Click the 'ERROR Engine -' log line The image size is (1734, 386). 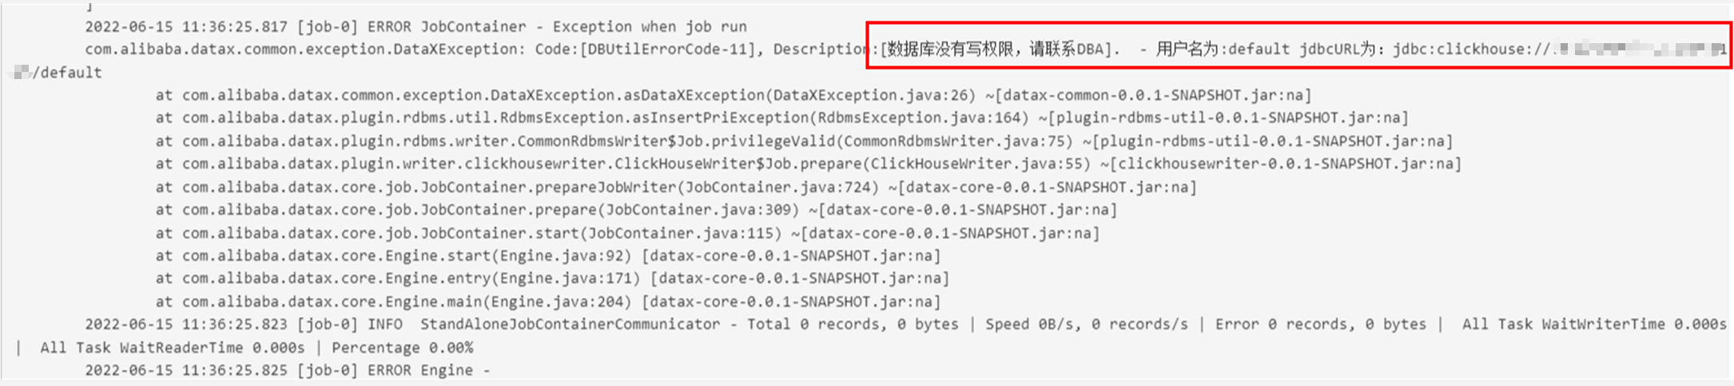(x=288, y=370)
